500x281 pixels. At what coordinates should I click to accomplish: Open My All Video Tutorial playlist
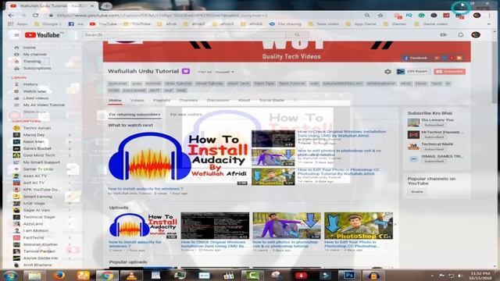pos(44,105)
